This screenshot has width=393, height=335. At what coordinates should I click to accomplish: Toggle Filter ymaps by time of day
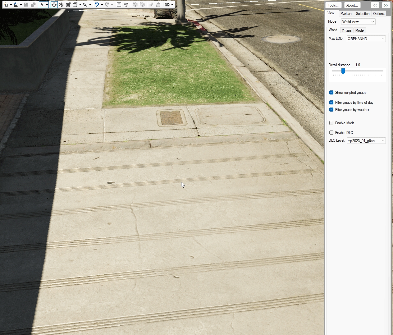(331, 103)
